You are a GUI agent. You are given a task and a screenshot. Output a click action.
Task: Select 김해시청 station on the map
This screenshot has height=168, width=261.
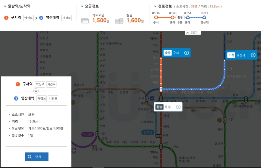tap(45, 74)
